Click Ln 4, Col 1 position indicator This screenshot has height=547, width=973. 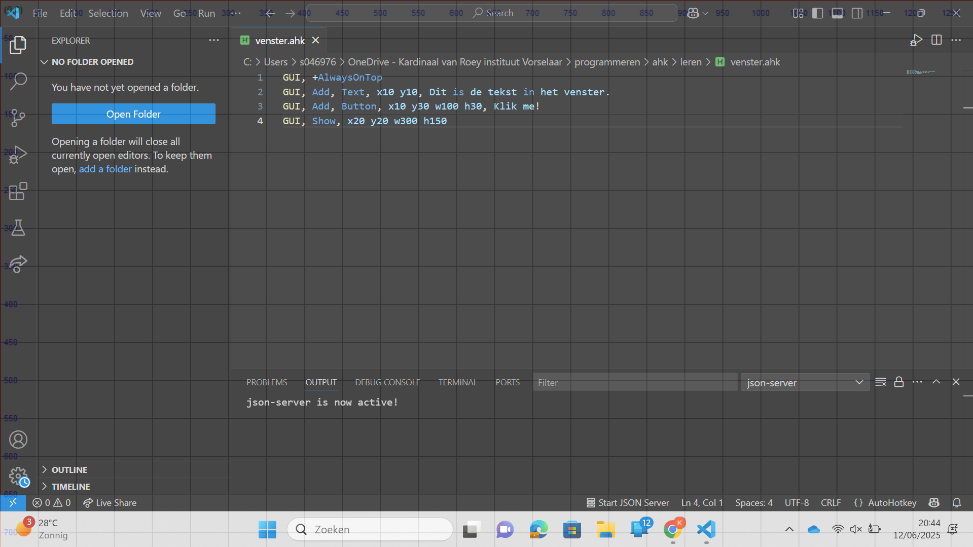point(702,502)
